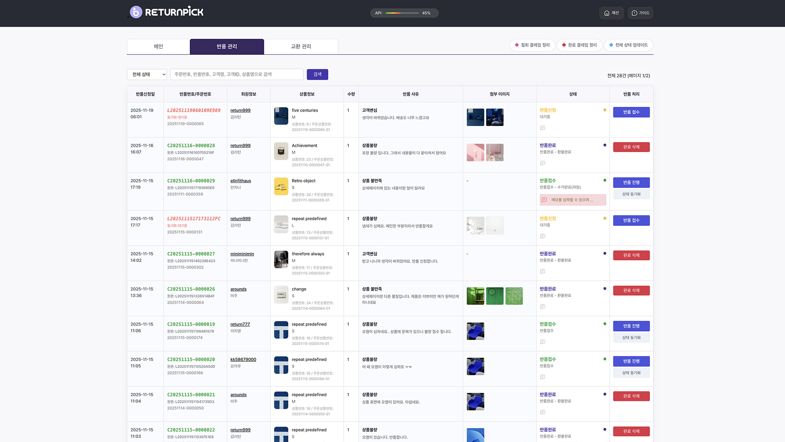Click the API usage progress bar
This screenshot has width=785, height=442.
(402, 13)
